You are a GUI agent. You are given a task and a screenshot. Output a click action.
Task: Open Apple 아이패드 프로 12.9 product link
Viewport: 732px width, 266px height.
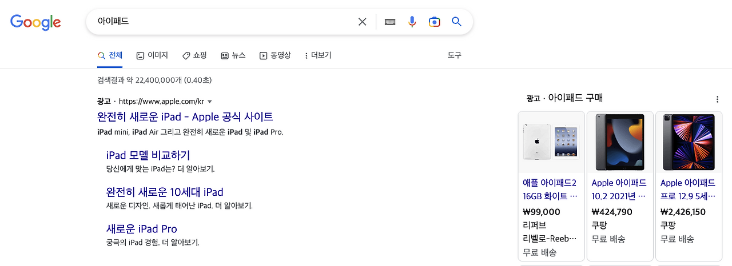pos(688,190)
